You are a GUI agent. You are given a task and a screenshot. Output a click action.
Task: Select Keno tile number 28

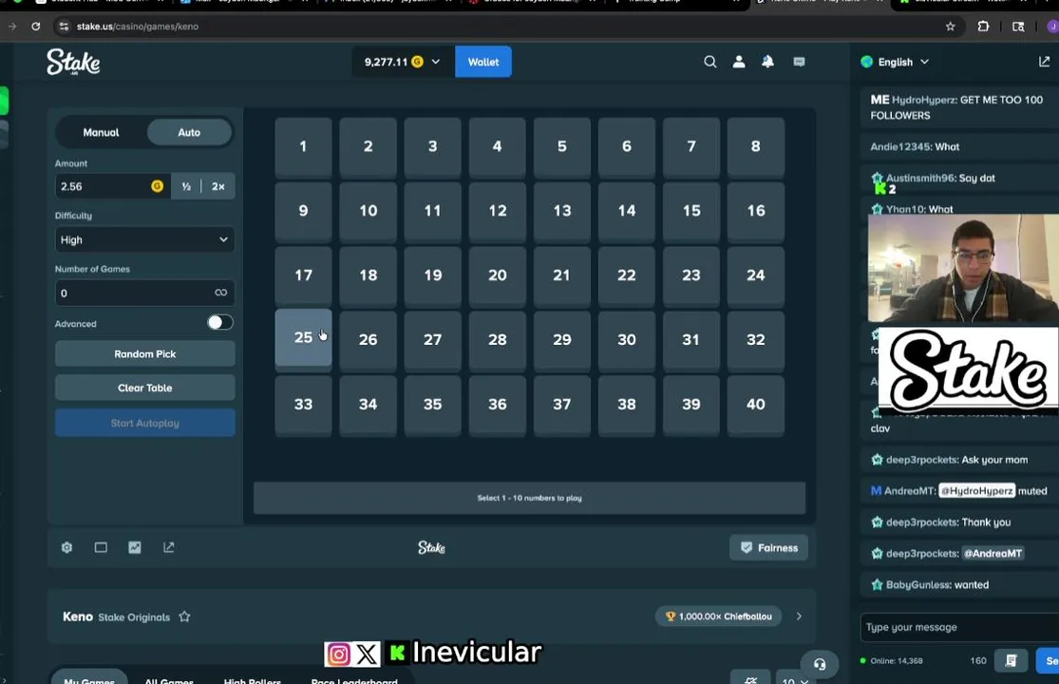point(497,340)
